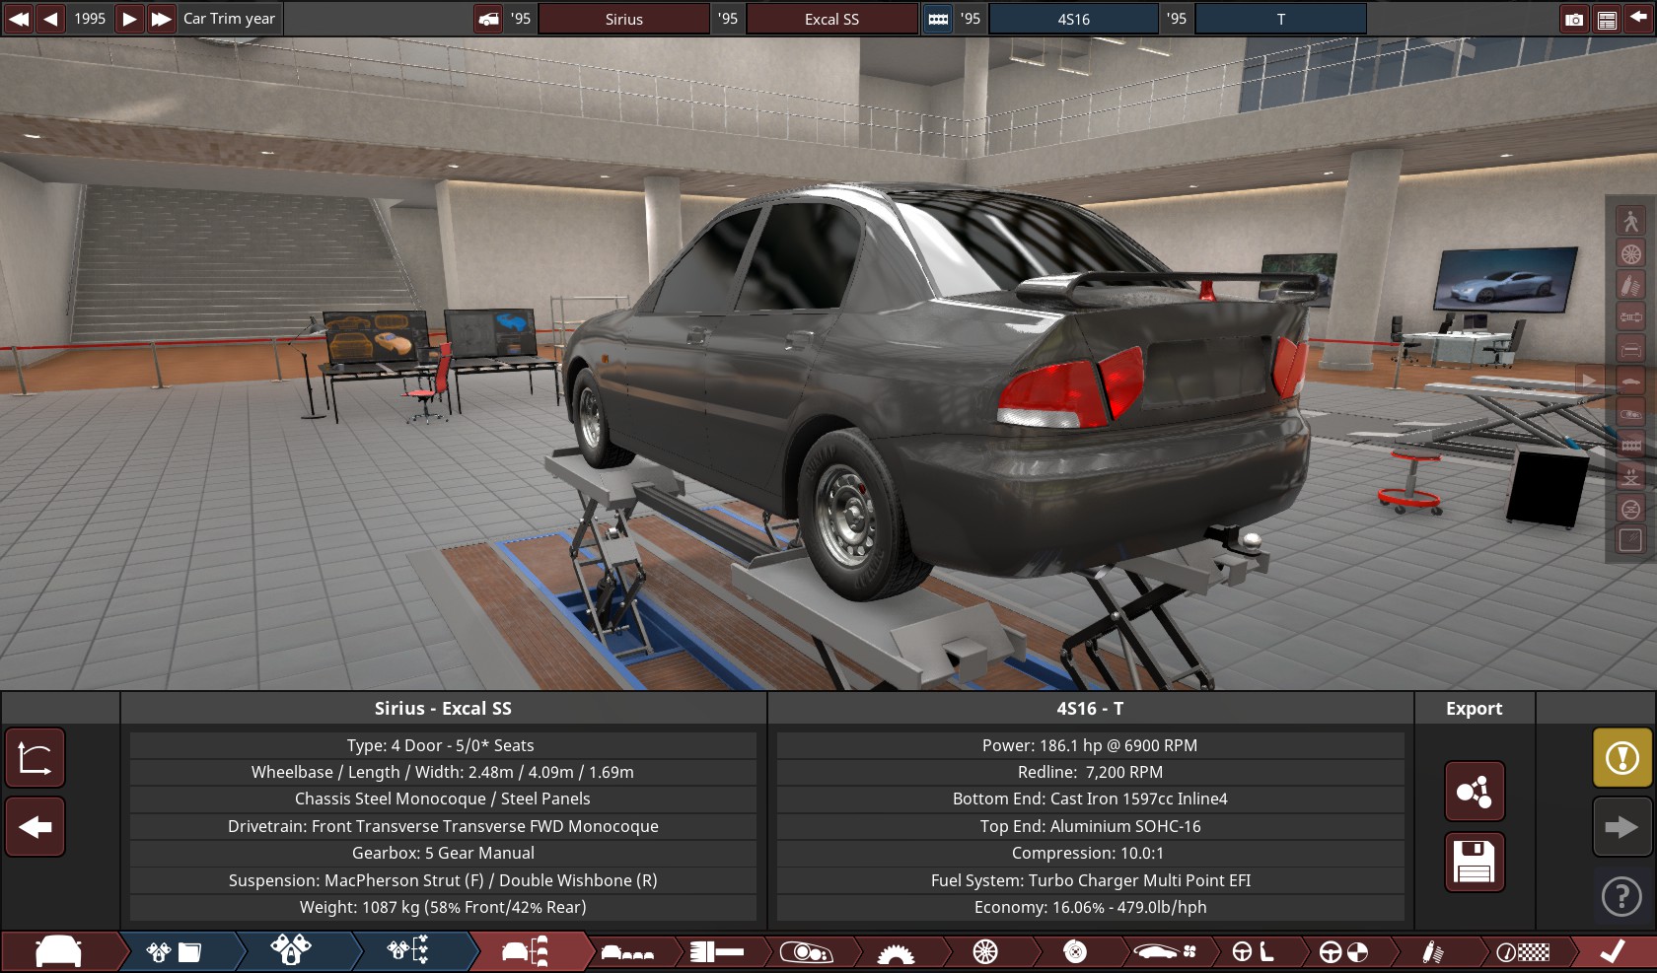1657x973 pixels.
Task: Proceed with the right arrow button
Action: point(1622,826)
